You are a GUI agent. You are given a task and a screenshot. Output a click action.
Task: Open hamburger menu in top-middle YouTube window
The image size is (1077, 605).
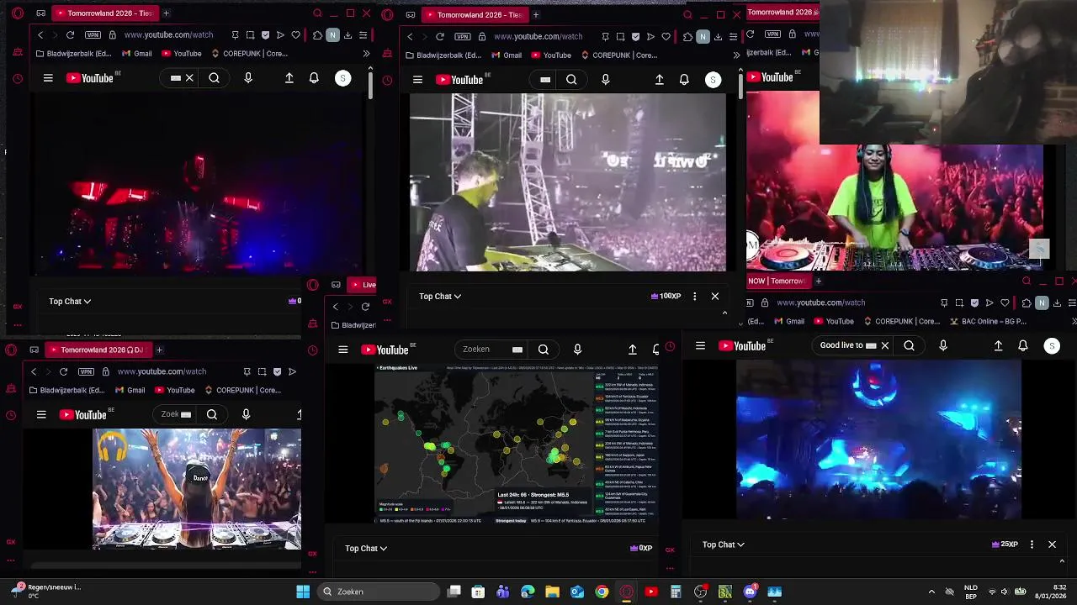[417, 80]
